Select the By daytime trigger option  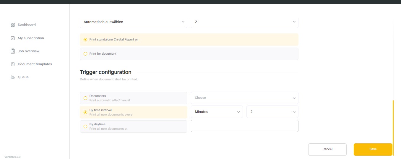pos(85,126)
